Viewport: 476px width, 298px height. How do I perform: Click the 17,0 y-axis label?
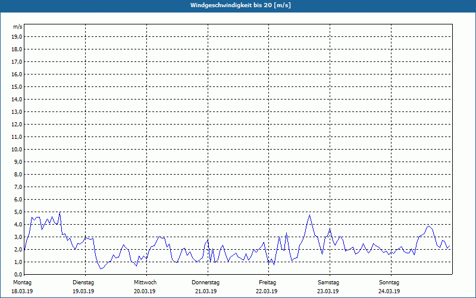point(17,62)
